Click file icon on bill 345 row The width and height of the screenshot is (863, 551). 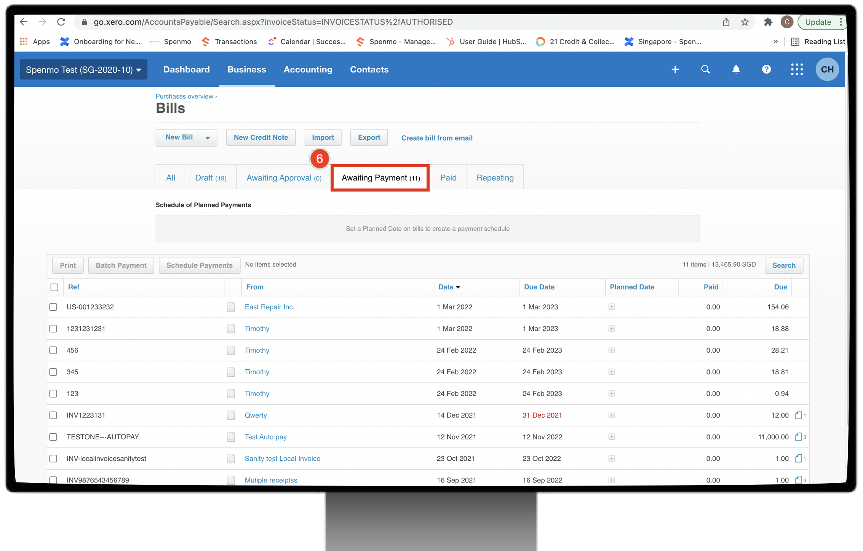[x=231, y=372]
